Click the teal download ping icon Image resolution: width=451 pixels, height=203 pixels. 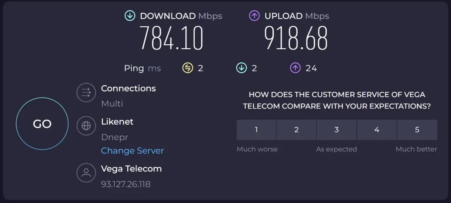(x=241, y=68)
